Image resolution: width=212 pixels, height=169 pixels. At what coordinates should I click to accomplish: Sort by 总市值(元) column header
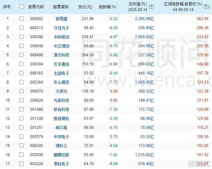(138, 4)
